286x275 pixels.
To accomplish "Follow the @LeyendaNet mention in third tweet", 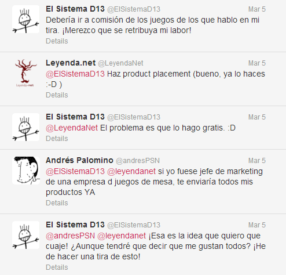I will pos(72,128).
